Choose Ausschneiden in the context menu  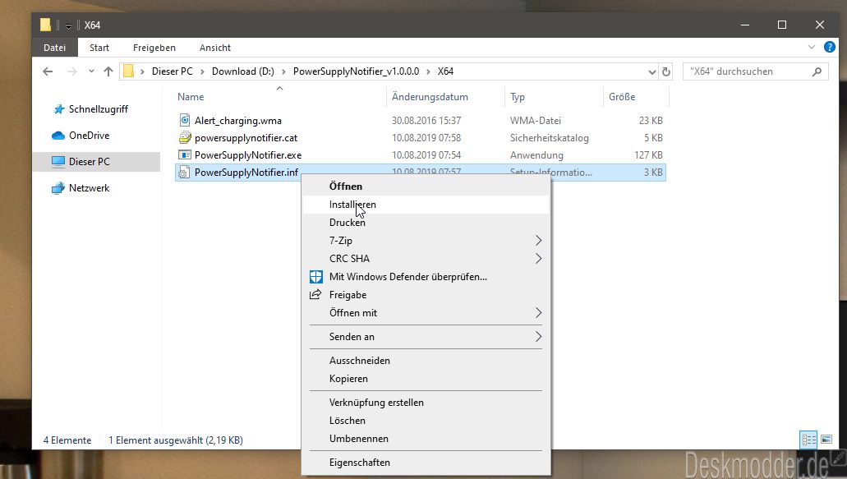point(426,361)
